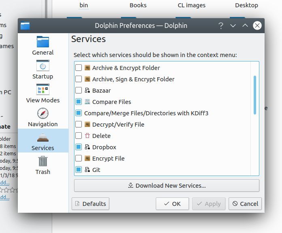This screenshot has width=282, height=233.
Task: Enable Archive, Sign & Encrypt Folder checkbox
Action: (78, 79)
